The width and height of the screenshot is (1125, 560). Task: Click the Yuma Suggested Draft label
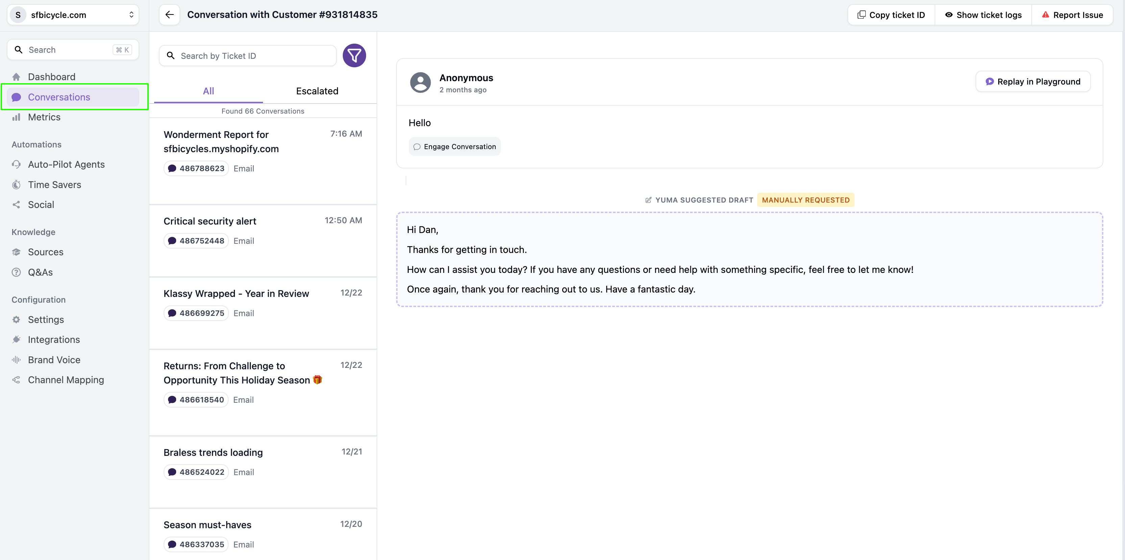click(x=704, y=200)
